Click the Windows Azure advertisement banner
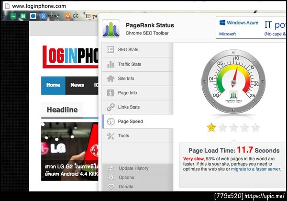Viewport: 287px width, 201px height. 251,28
